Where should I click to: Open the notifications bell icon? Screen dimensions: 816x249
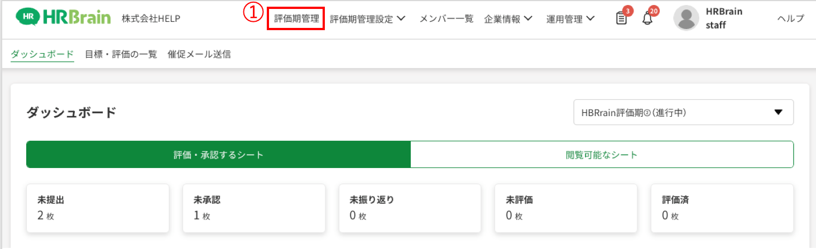point(647,18)
